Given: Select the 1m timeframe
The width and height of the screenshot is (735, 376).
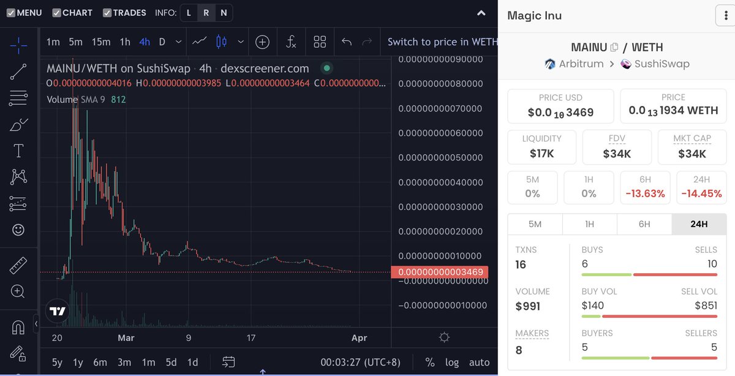Looking at the screenshot, I should pyautogui.click(x=53, y=42).
